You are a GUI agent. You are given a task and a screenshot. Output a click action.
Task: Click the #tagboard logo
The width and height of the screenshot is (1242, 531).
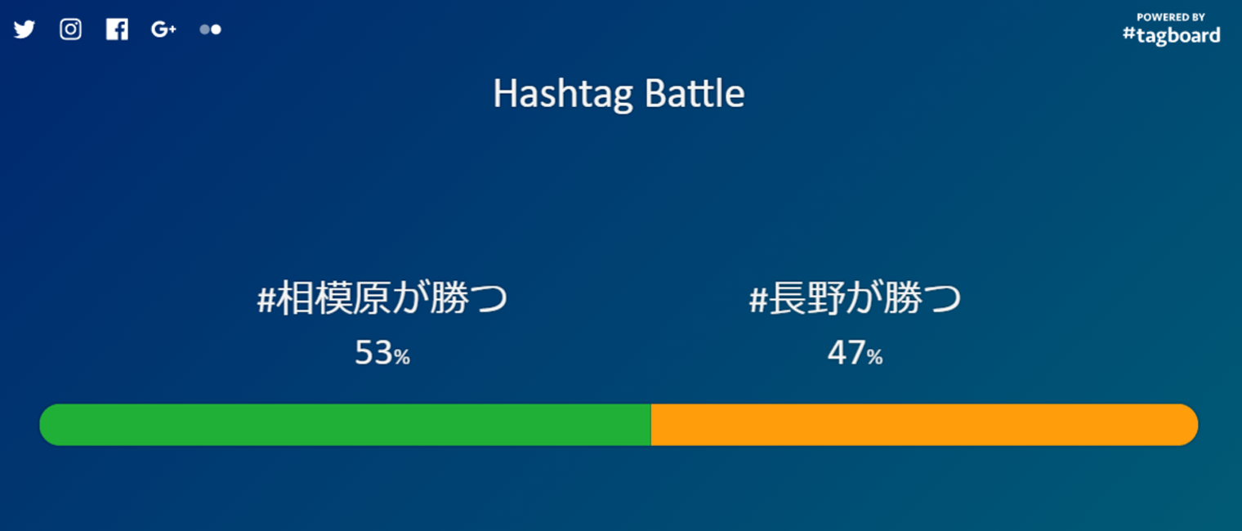(1171, 35)
